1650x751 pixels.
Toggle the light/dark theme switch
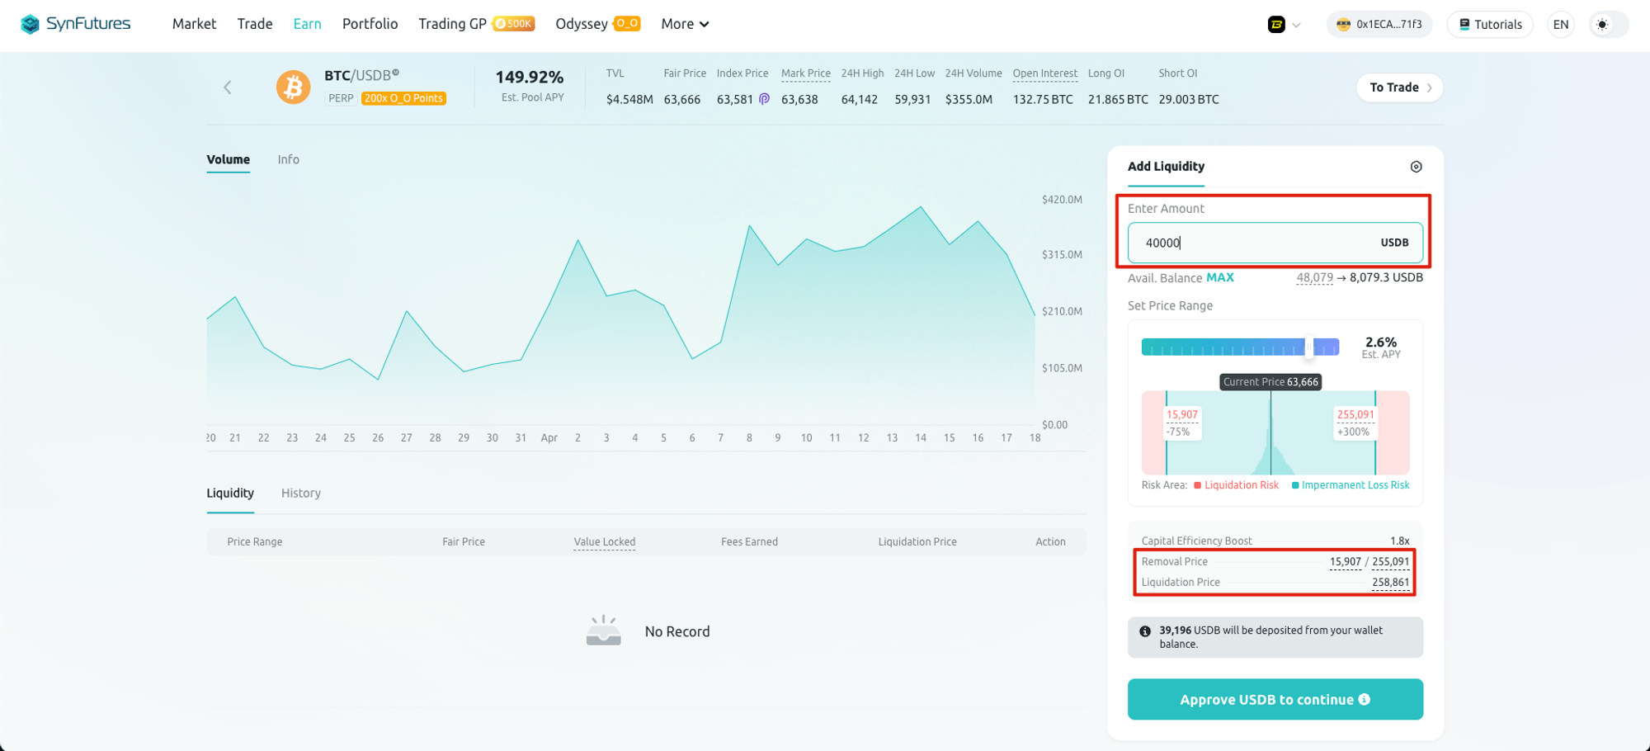(x=1602, y=24)
